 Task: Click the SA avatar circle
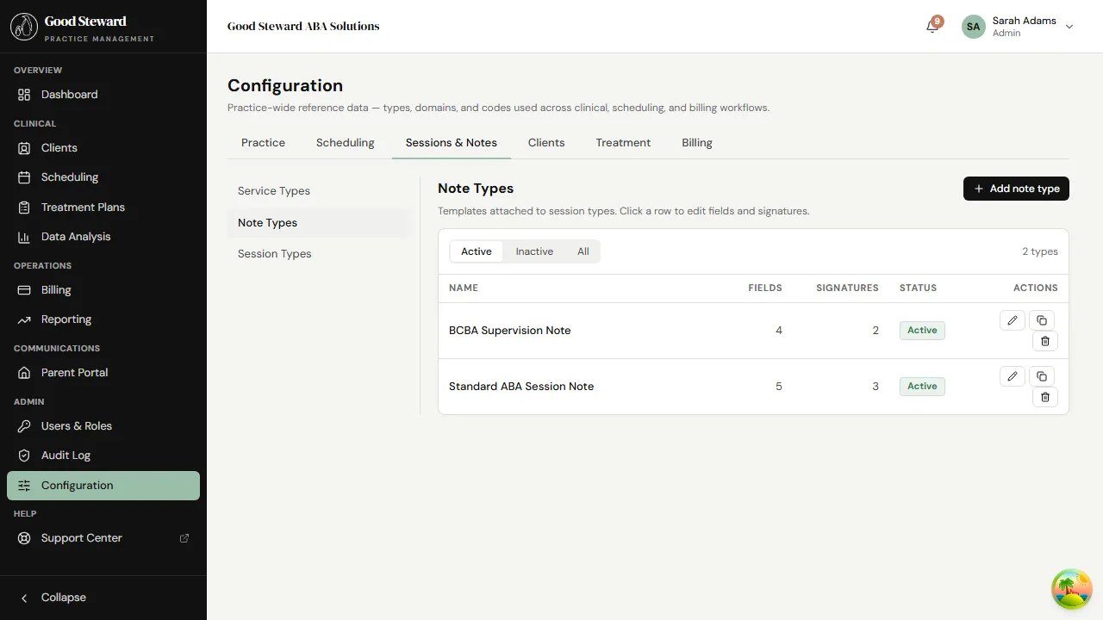pos(973,27)
